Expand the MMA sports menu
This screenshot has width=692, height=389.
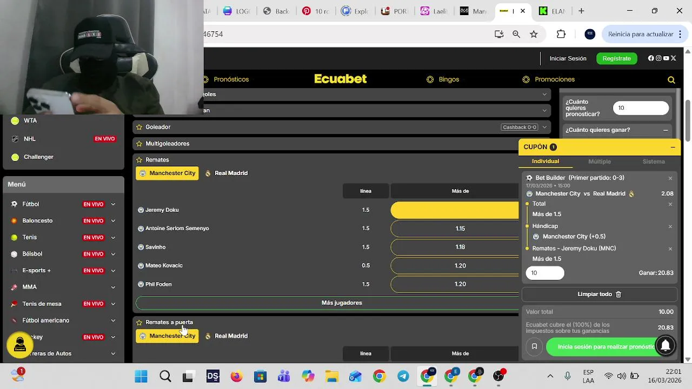pos(113,287)
